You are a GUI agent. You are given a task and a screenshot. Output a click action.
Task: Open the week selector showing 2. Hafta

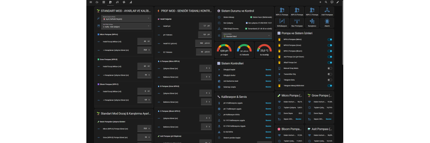tap(126, 26)
